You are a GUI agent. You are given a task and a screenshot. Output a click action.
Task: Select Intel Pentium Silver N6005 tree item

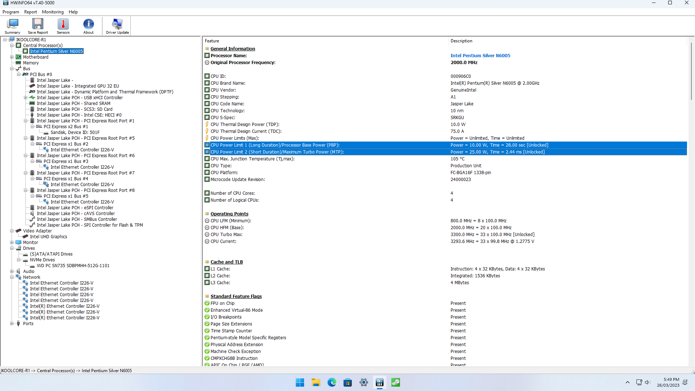(56, 51)
